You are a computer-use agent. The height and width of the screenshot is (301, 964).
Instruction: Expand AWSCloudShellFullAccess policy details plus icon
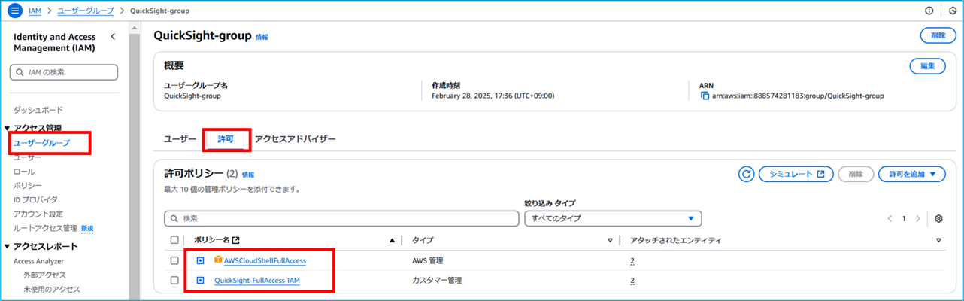[200, 260]
